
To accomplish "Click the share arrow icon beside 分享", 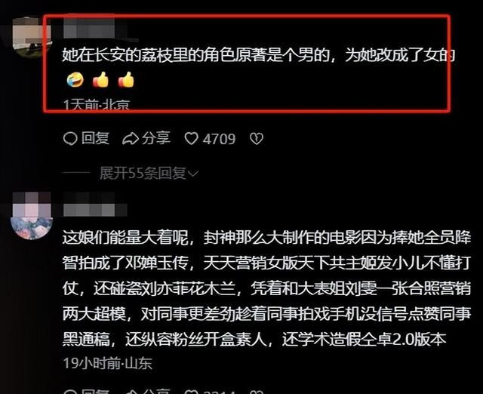I will pos(131,139).
